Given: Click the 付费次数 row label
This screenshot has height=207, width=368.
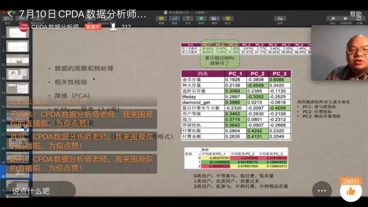Looking at the screenshot, I should pyautogui.click(x=192, y=131).
